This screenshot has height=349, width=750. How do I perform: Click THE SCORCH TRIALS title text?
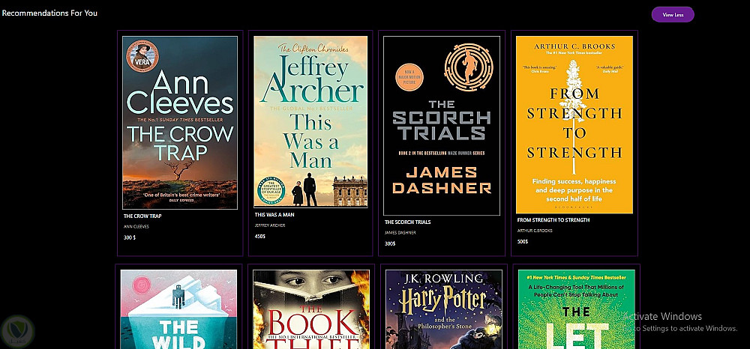[407, 222]
